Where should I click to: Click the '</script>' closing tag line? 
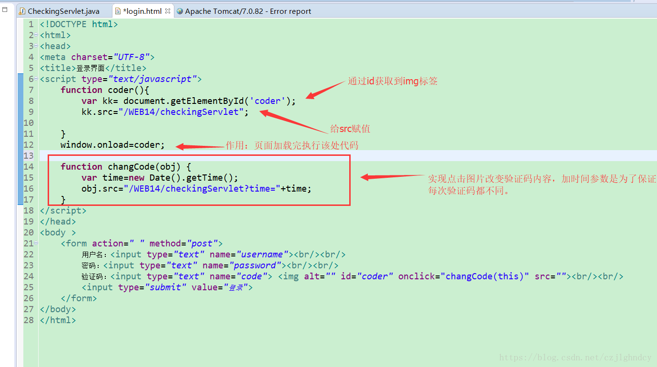pos(63,211)
